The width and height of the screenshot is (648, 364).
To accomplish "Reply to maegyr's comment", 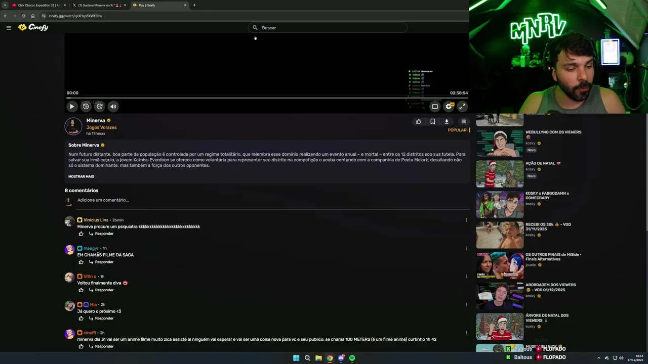I will point(101,262).
